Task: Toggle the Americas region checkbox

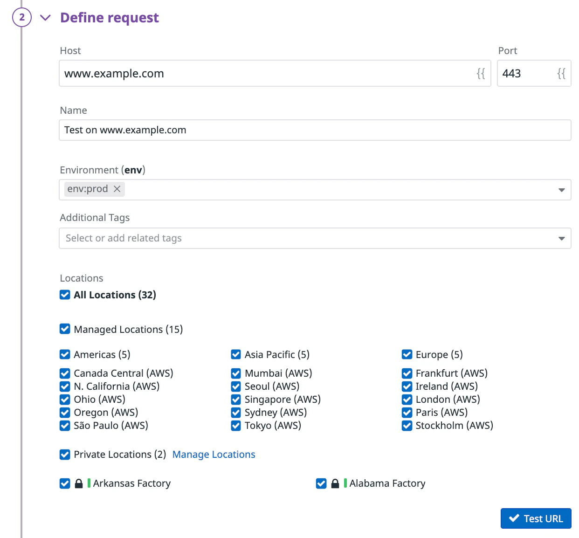Action: 65,354
